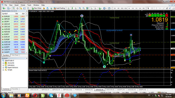Select USDJPY row in Market Watch
The height and width of the screenshot is (98, 175).
coord(13,21)
